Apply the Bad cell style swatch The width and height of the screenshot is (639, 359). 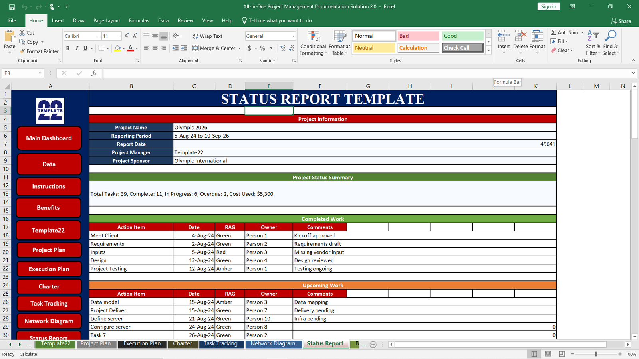[418, 36]
